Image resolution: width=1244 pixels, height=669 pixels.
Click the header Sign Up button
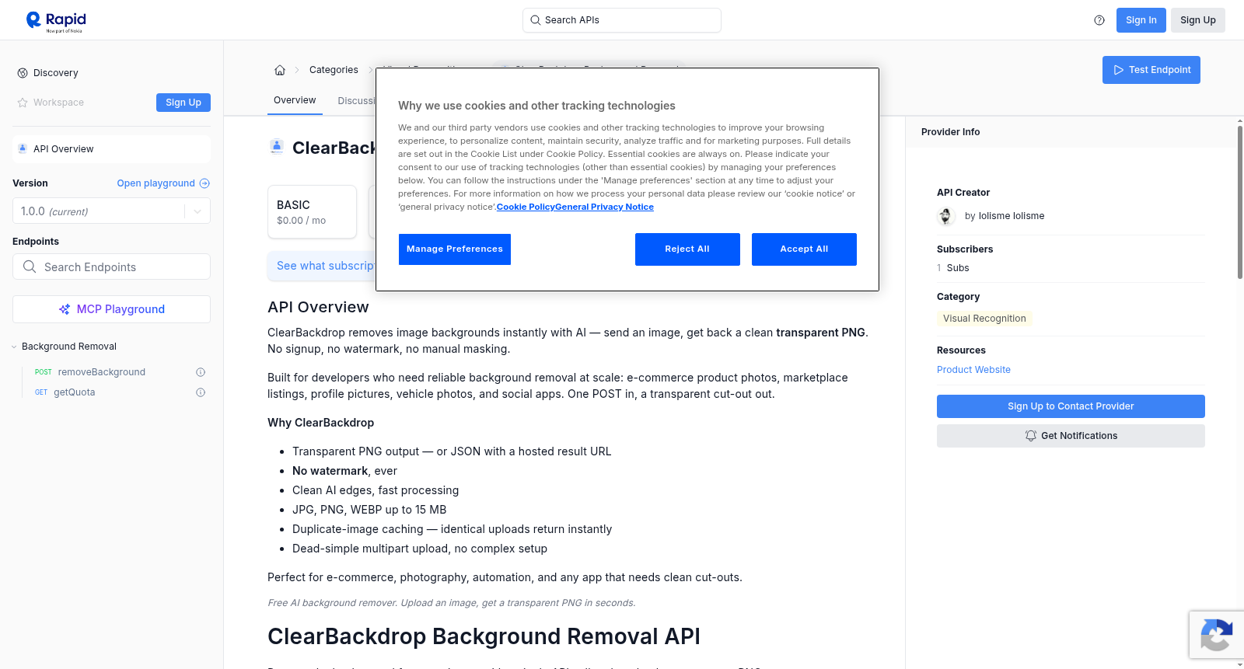point(1198,20)
